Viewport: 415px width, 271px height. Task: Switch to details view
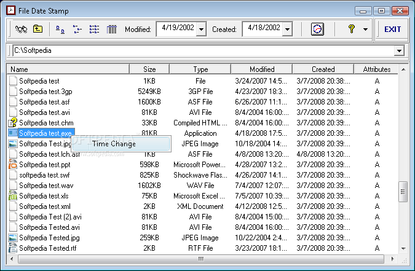click(x=111, y=29)
